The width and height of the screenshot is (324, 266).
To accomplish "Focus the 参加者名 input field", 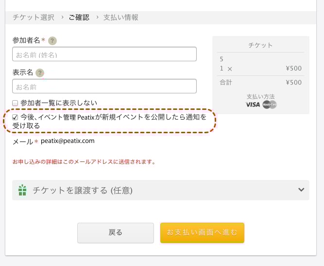I will click(x=104, y=54).
